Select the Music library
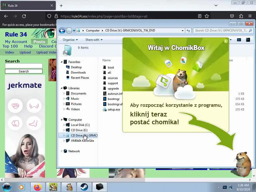 coord(75,98)
